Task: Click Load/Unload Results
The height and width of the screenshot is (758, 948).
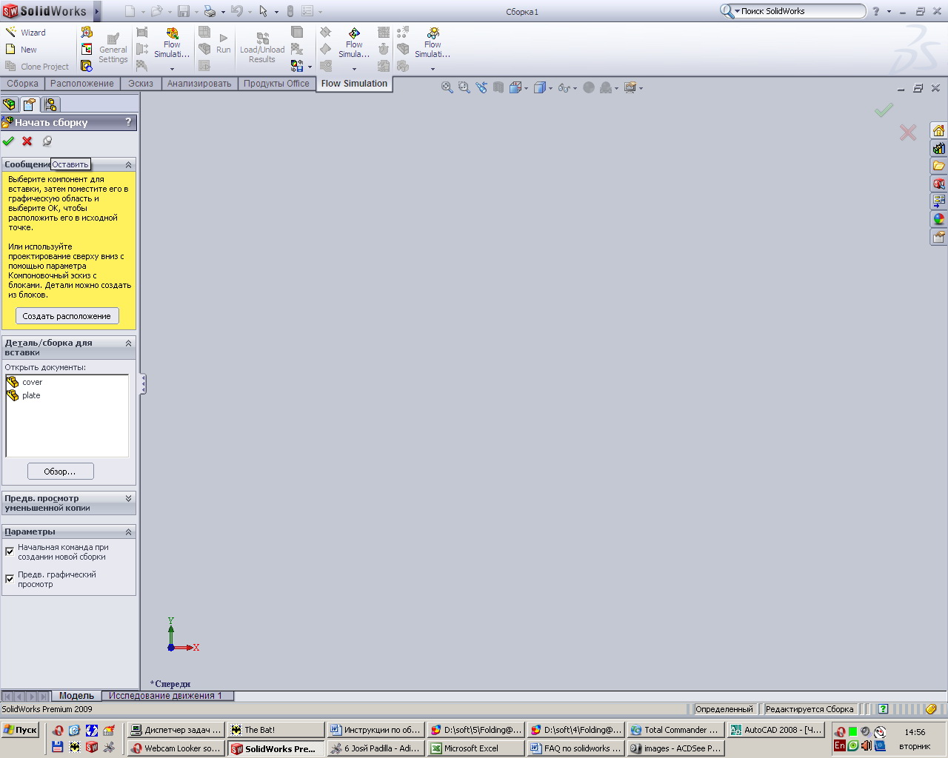Action: tap(262, 48)
